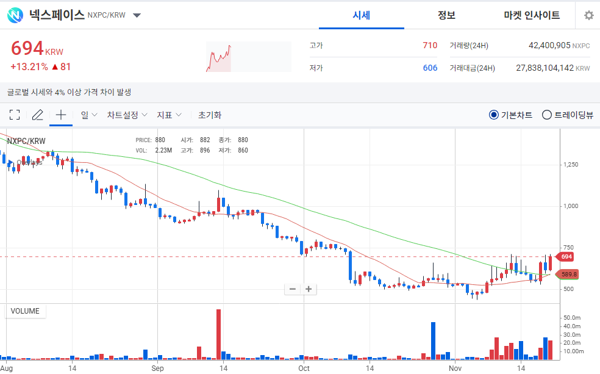This screenshot has height=374, width=600.
Task: Zoom out using the chart minus button
Action: tap(292, 289)
